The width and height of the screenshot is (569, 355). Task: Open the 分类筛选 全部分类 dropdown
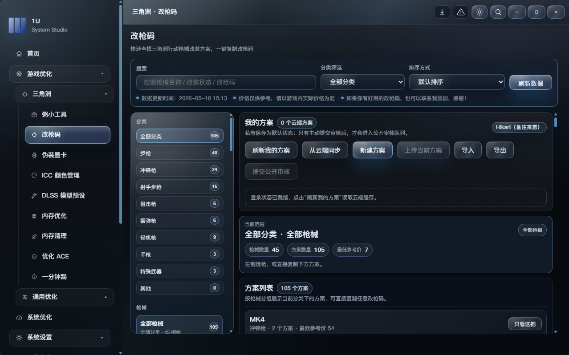(x=362, y=82)
